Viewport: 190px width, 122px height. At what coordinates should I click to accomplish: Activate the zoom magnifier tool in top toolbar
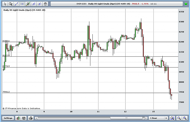click(11, 4)
